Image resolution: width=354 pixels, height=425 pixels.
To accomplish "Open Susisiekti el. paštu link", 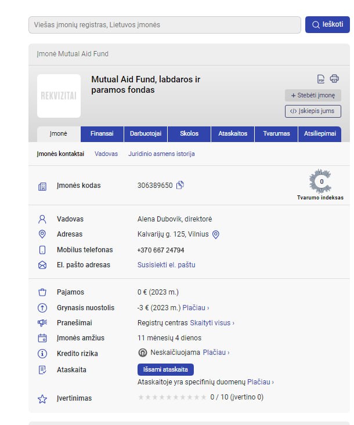I will tap(167, 265).
